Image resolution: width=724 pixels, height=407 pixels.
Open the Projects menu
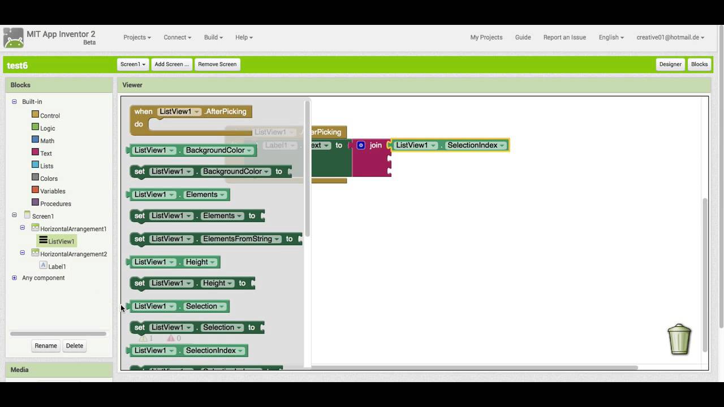(137, 37)
